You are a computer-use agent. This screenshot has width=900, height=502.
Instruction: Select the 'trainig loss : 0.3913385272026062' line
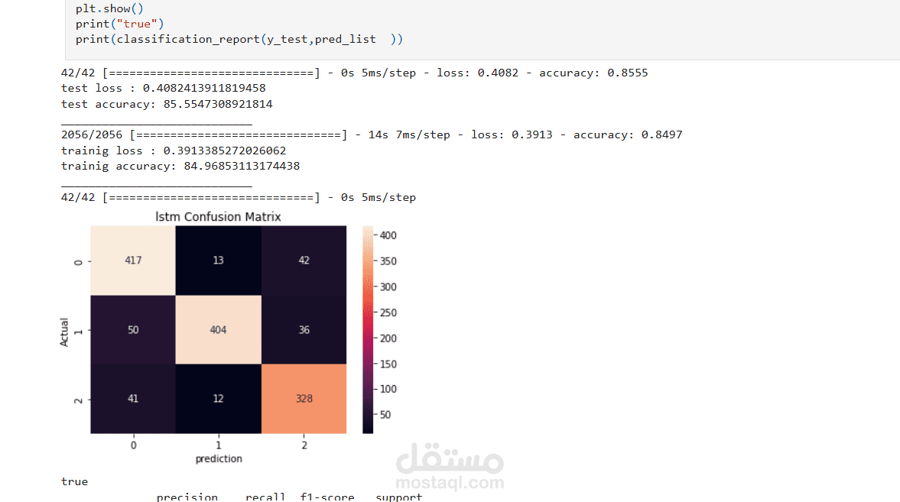(x=174, y=151)
